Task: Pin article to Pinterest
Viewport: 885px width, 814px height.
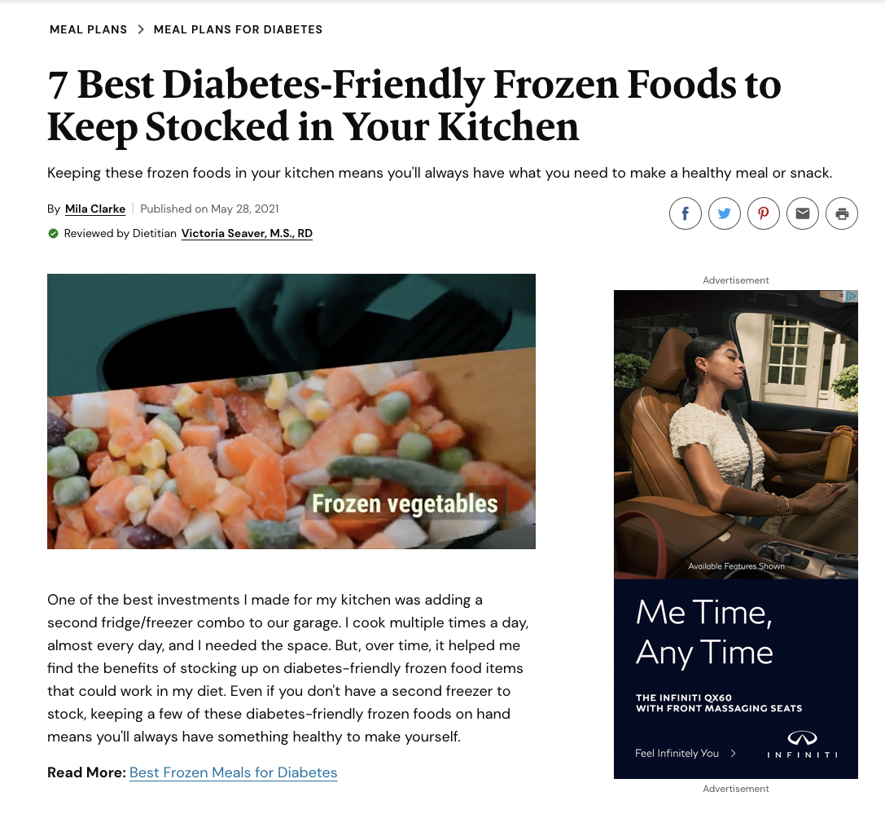Action: click(764, 213)
